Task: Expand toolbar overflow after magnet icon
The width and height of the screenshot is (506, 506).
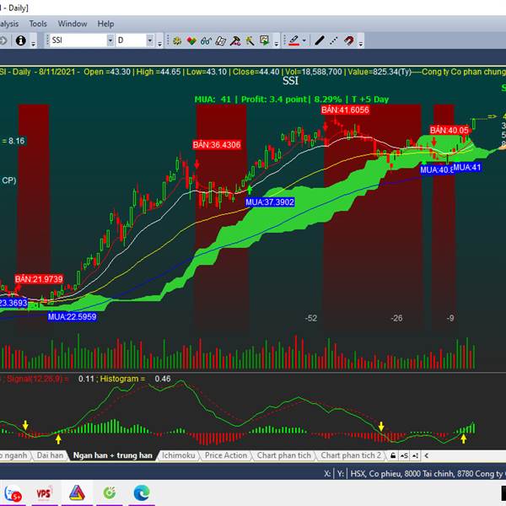Action: click(361, 42)
